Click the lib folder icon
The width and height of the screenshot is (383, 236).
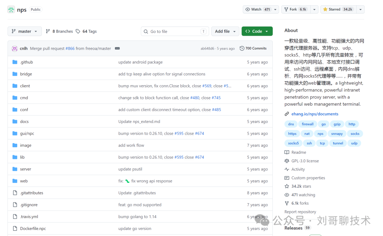(15, 157)
